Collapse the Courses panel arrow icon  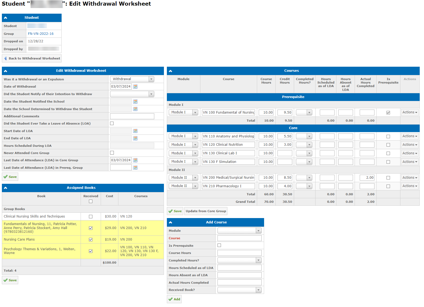(x=171, y=71)
